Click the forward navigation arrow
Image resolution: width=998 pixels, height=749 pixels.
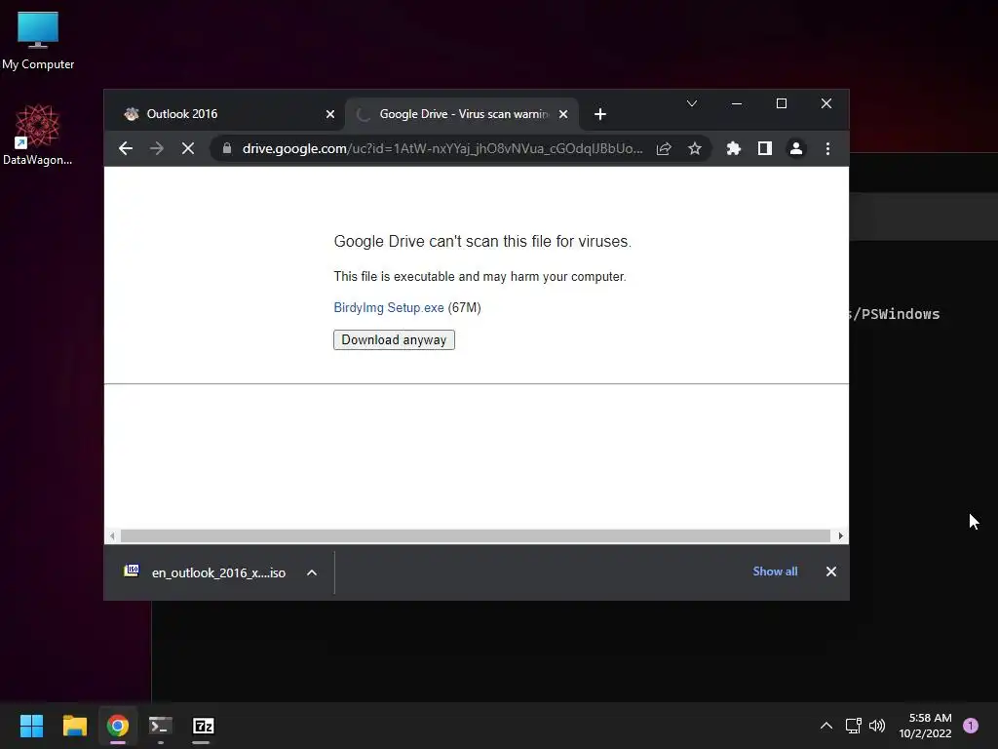pyautogui.click(x=157, y=148)
